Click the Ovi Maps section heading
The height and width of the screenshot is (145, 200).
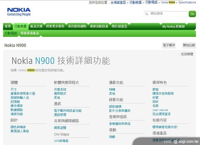coord(62,134)
